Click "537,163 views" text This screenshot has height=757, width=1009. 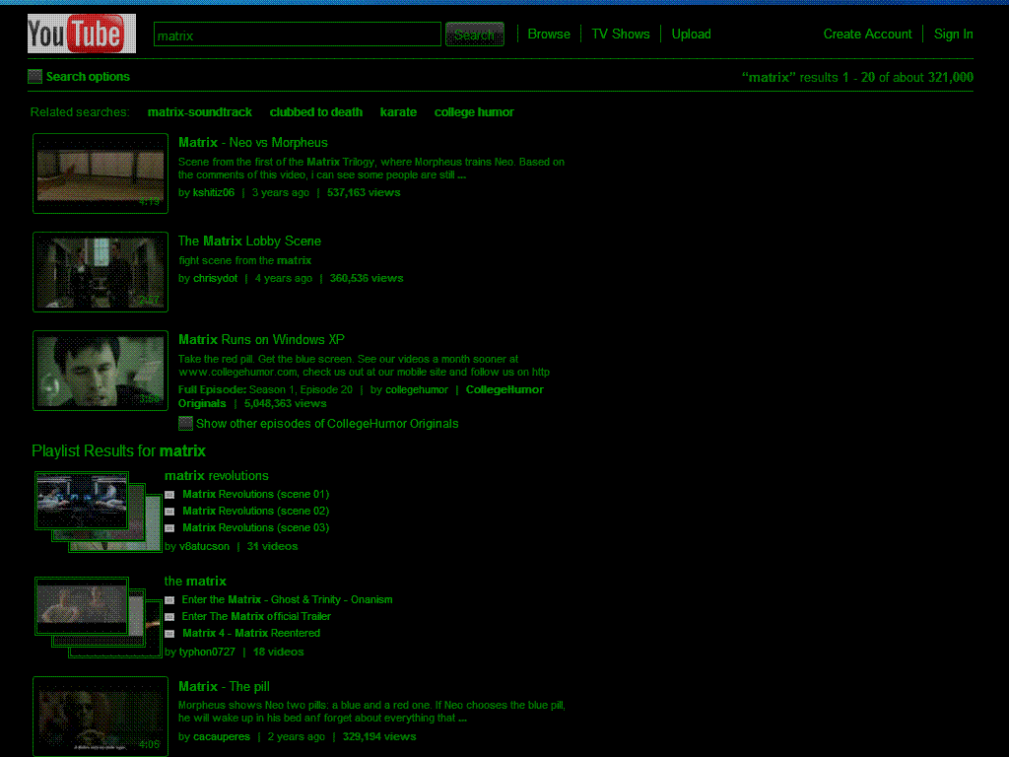click(364, 192)
